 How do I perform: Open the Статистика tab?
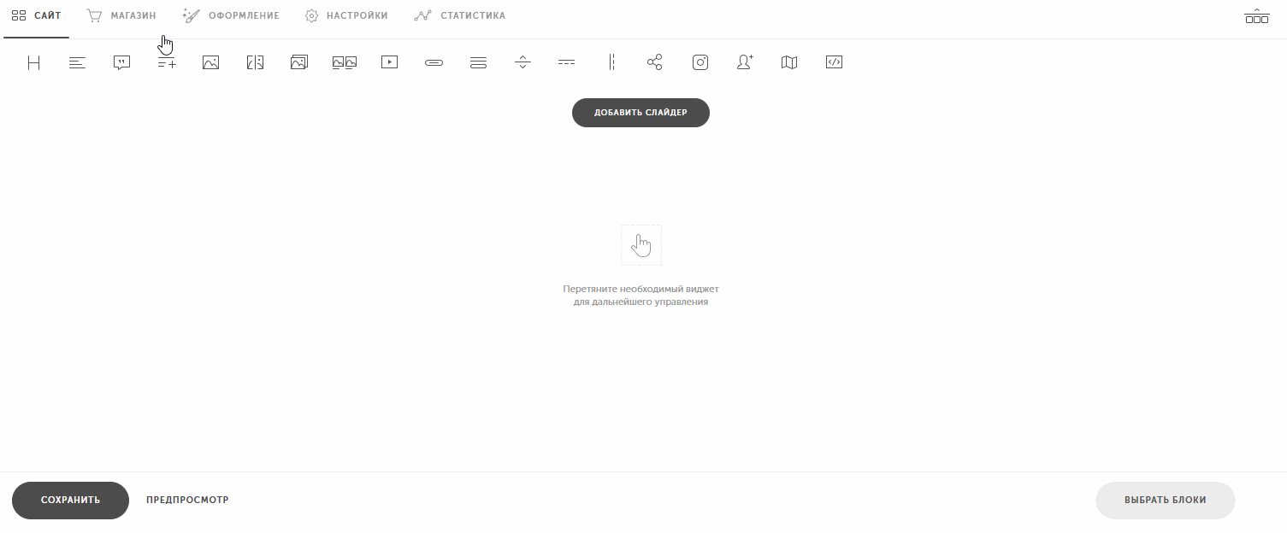click(x=459, y=16)
